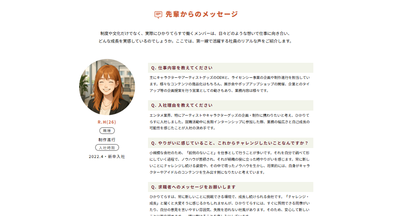Click the 制作進行 job title text
Screen dimensions: 412x216
coord(107,140)
